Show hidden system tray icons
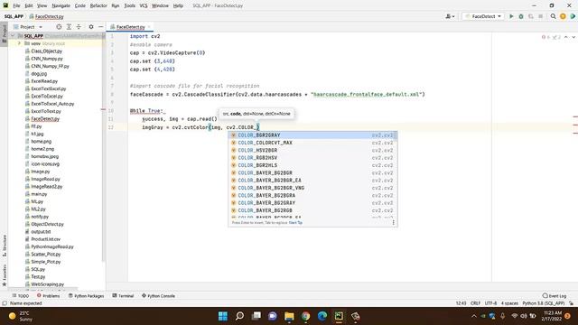This screenshot has height=325, width=578. [x=473, y=316]
